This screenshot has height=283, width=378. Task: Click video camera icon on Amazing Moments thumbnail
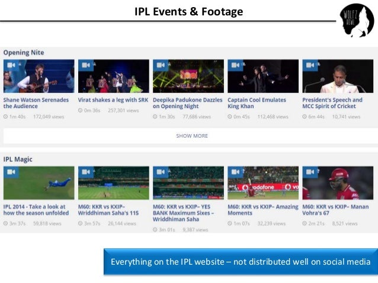tap(235, 172)
